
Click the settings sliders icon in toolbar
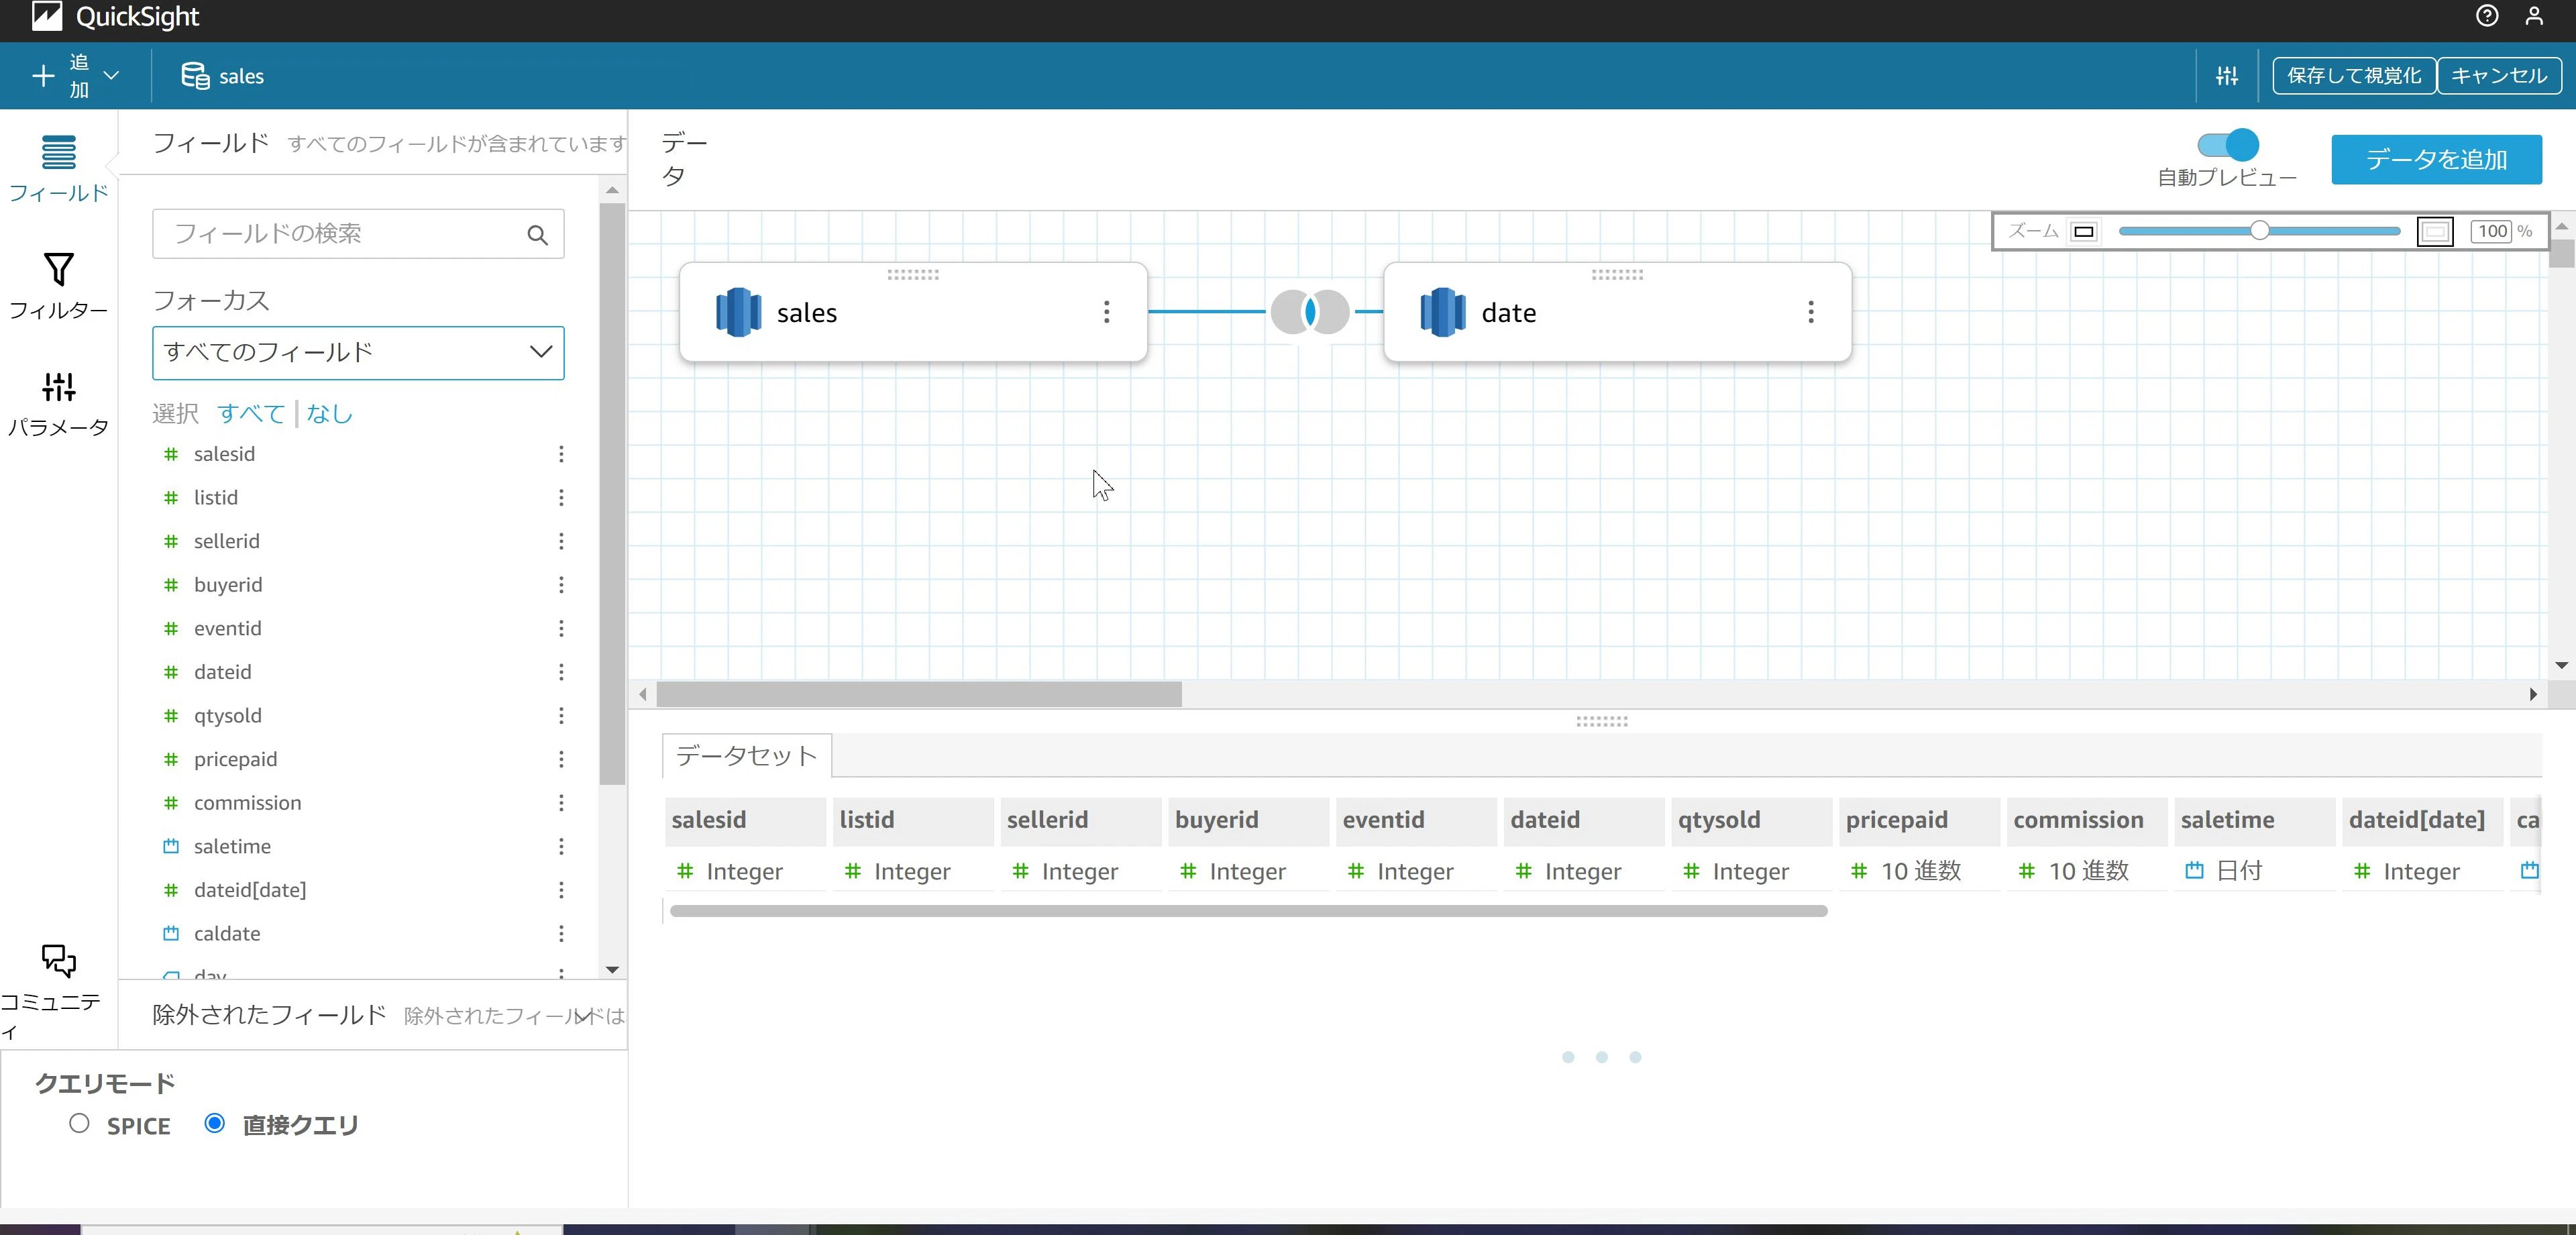(2227, 76)
